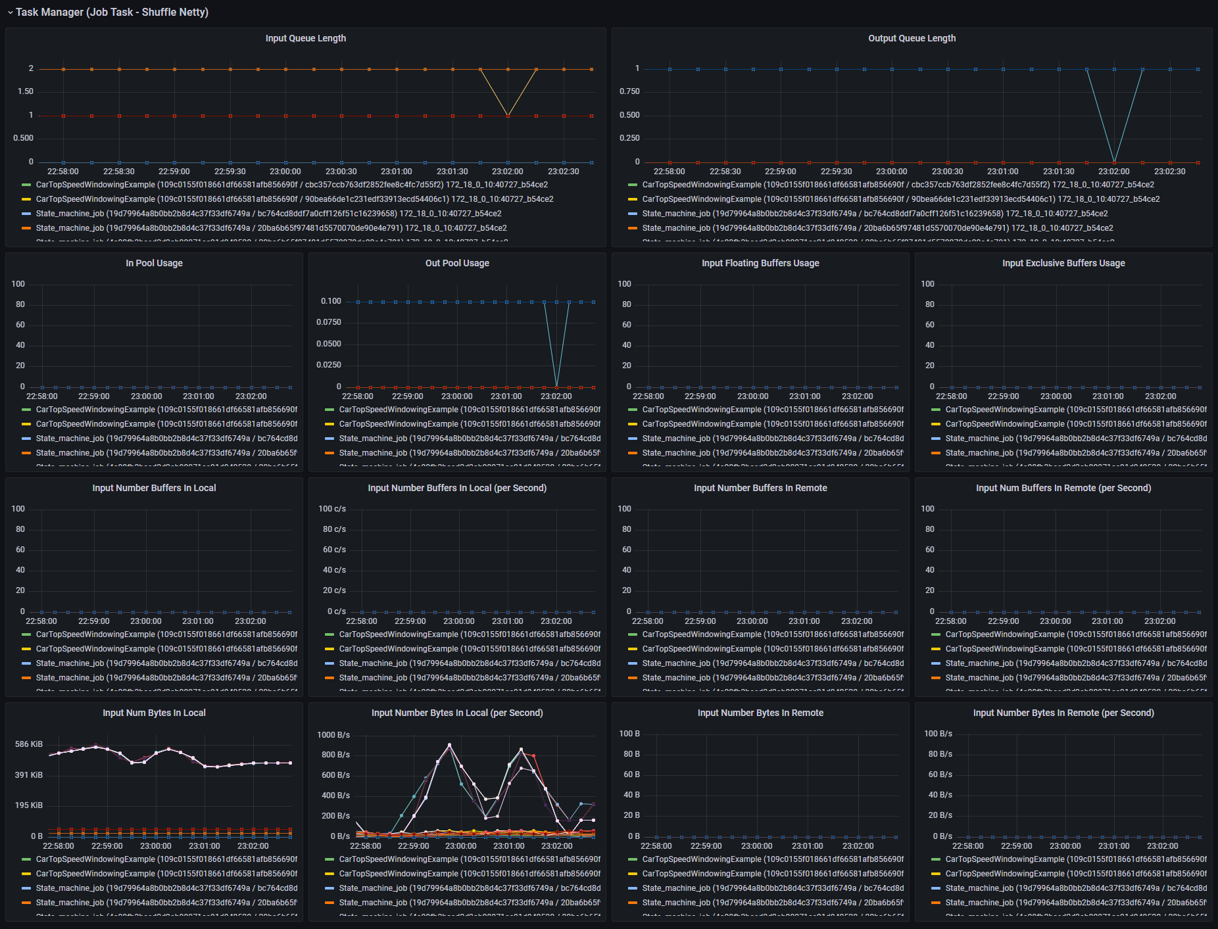Open the Output Queue Length panel title menu
Screen dimensions: 1218x929
coord(912,38)
